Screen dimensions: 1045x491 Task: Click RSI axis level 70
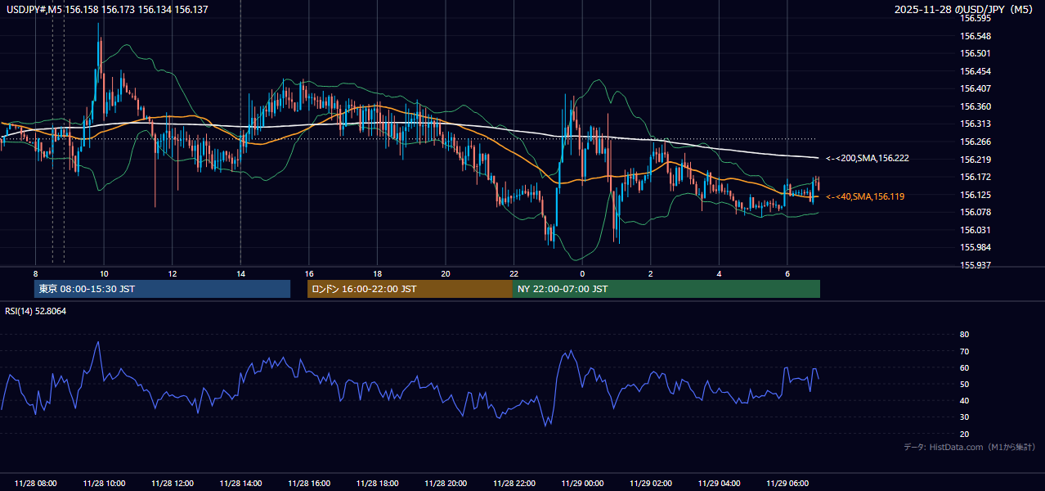(x=965, y=351)
